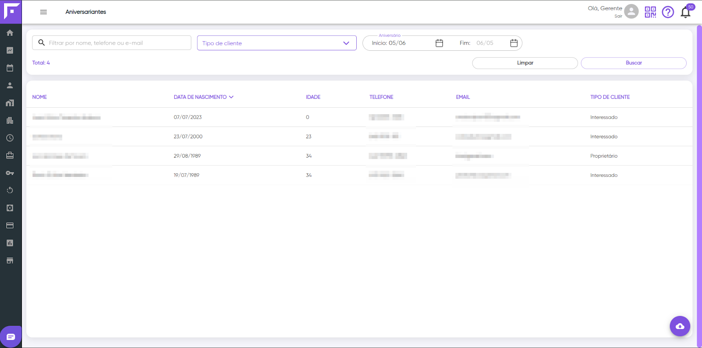Open the help question mark icon
This screenshot has width=702, height=348.
tap(668, 12)
